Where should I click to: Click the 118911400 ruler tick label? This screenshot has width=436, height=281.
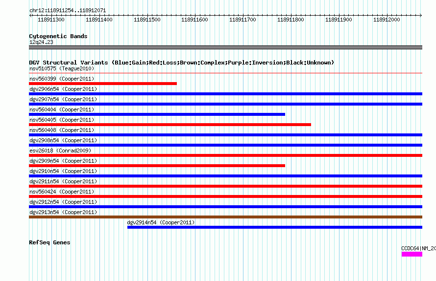(x=99, y=20)
